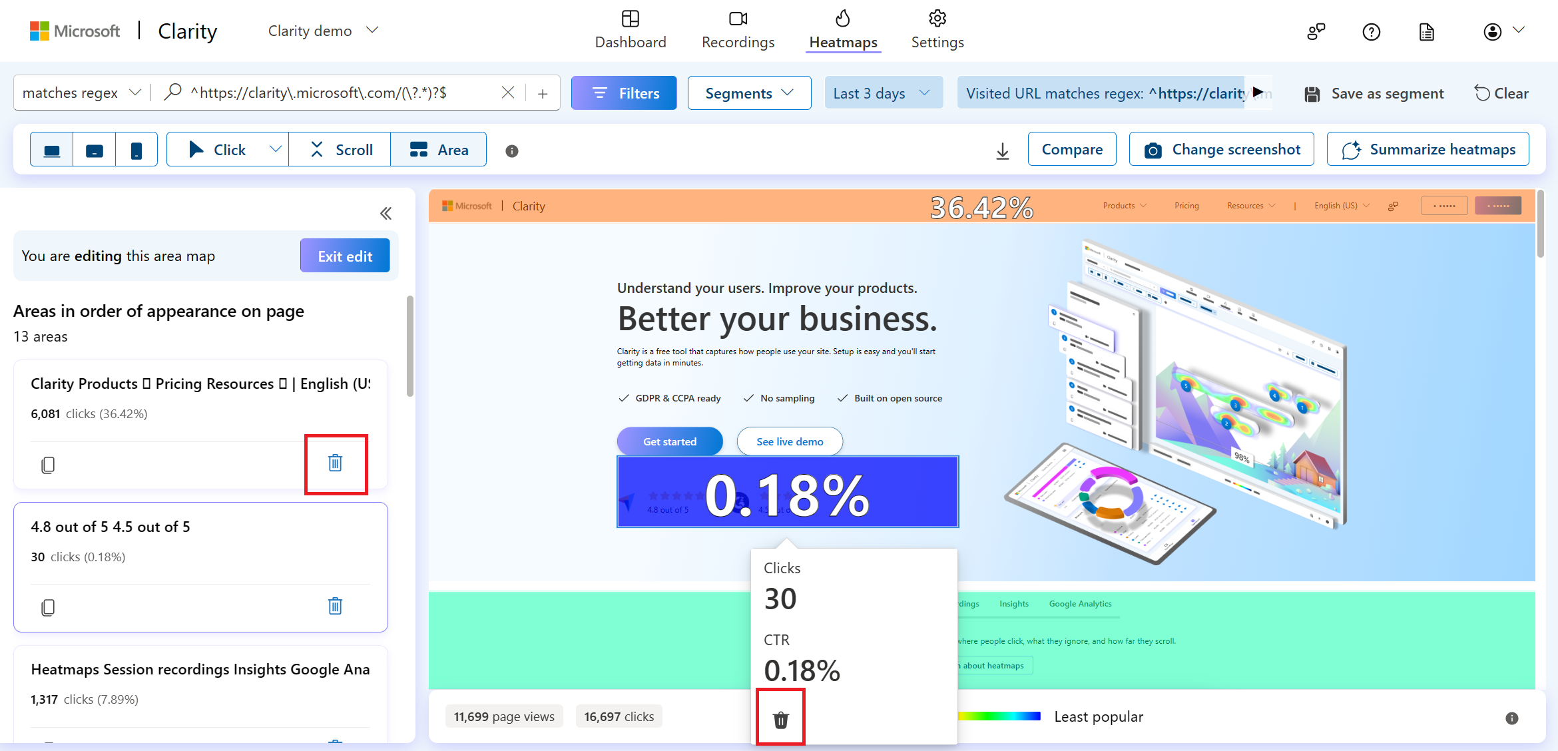This screenshot has width=1558, height=751.
Task: Switch to the Scroll heatmap type
Action: pyautogui.click(x=340, y=150)
